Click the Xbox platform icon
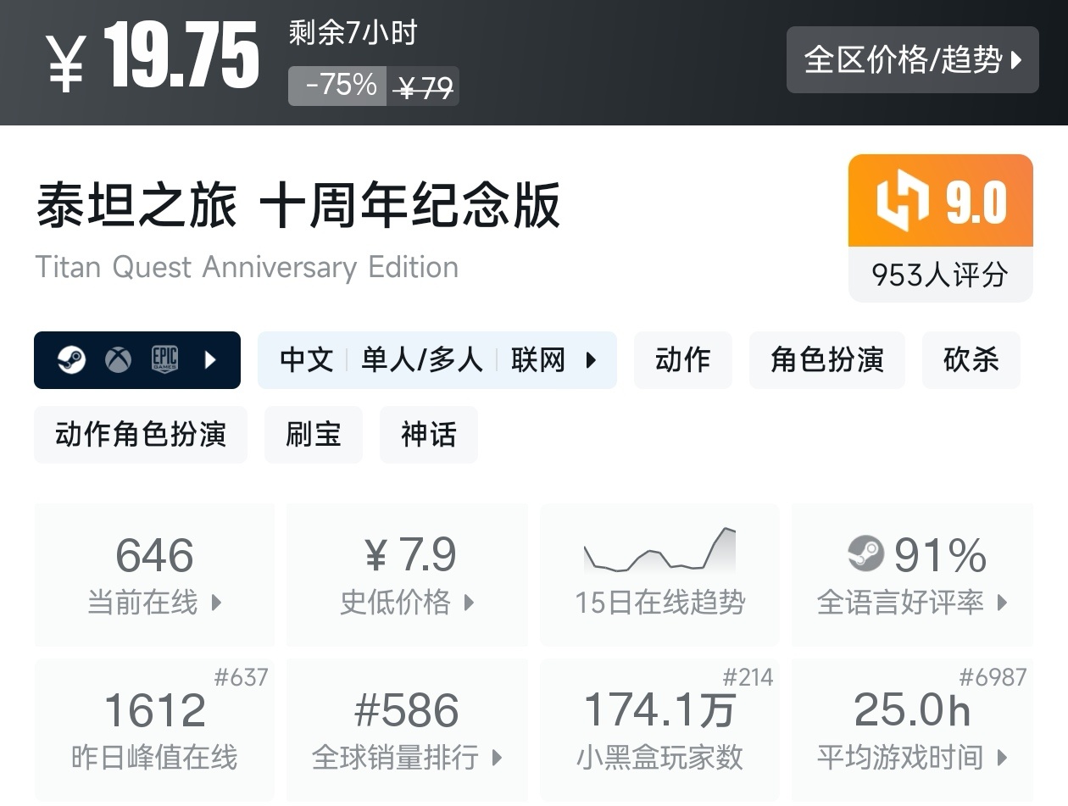The height and width of the screenshot is (806, 1068). 118,360
